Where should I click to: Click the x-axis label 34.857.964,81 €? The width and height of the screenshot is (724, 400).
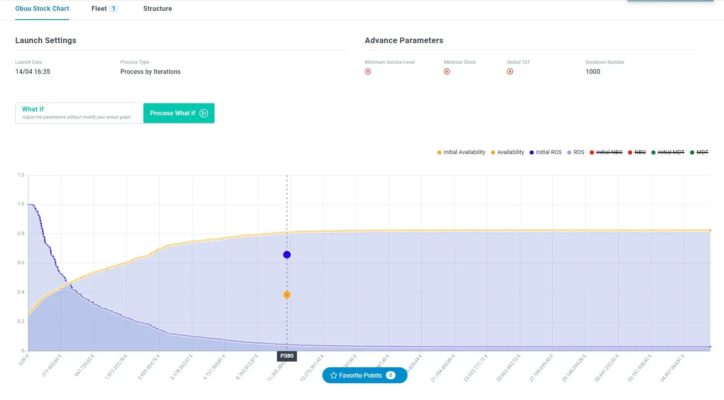click(x=672, y=368)
